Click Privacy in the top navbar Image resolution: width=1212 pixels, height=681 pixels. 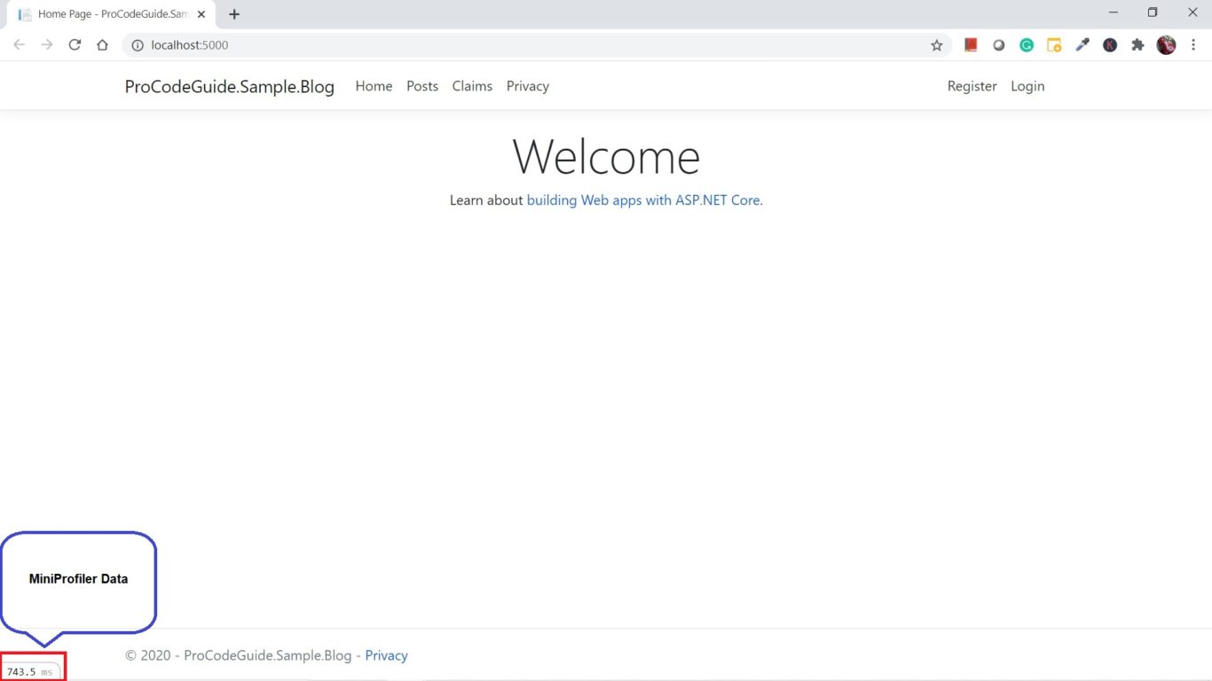point(527,86)
